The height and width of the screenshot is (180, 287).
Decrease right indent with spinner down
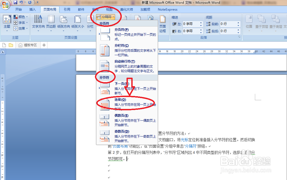point(201,32)
